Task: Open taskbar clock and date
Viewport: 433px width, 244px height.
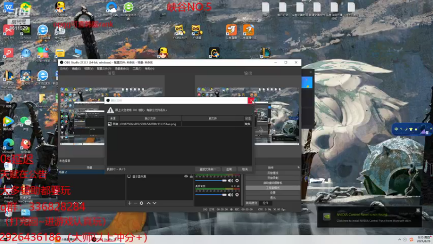Action: (x=424, y=239)
